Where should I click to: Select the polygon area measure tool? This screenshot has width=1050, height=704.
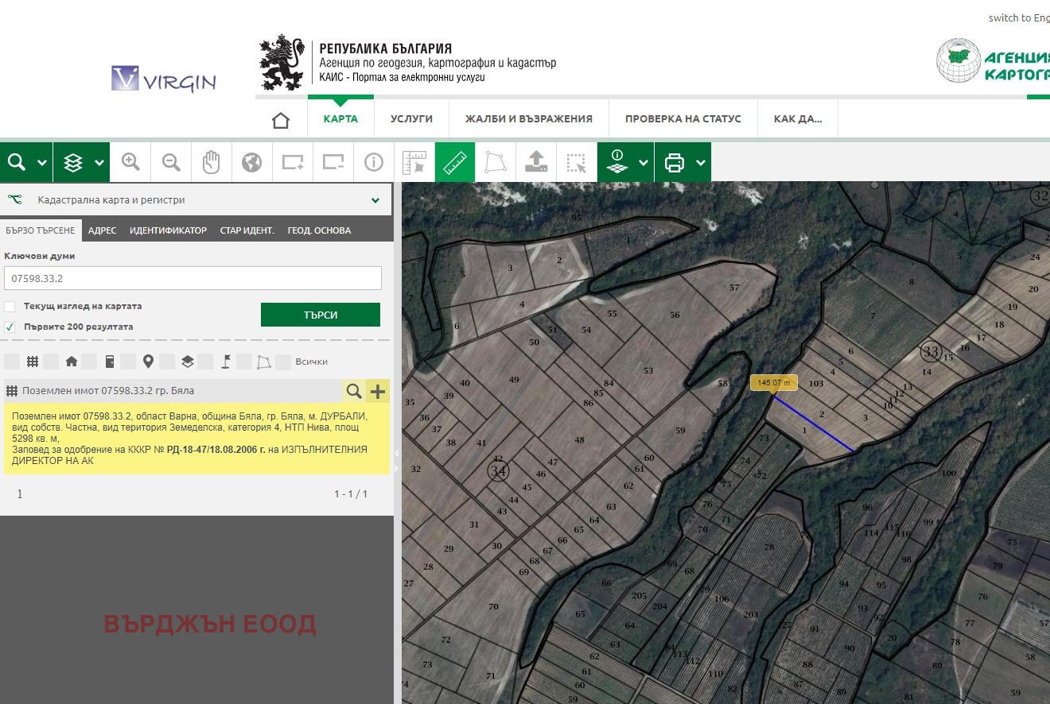(x=496, y=162)
